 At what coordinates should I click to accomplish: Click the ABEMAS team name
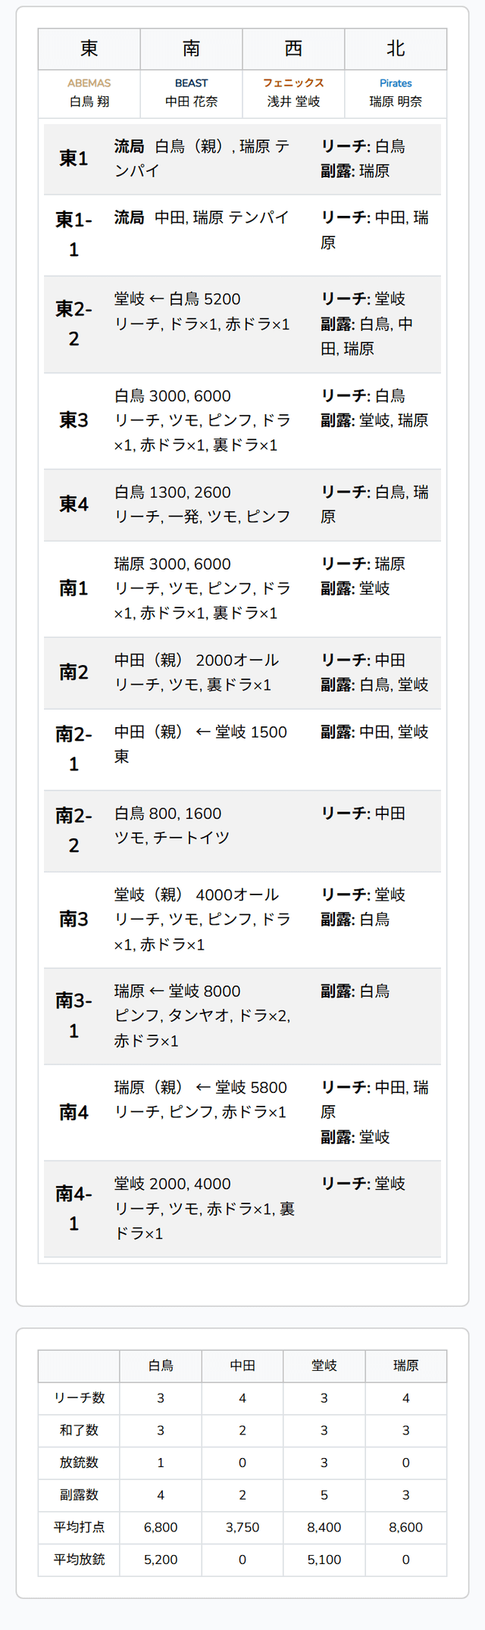89,83
